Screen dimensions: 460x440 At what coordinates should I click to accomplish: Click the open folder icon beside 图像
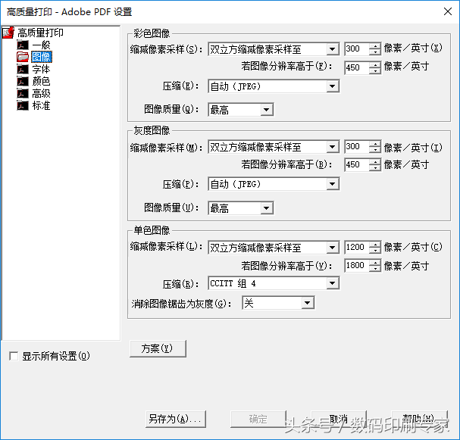pyautogui.click(x=23, y=57)
